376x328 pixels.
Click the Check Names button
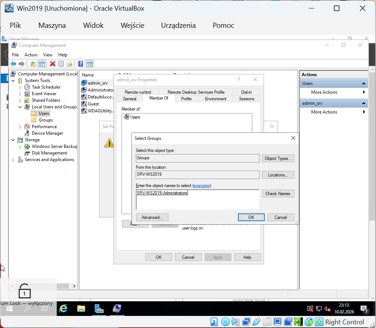click(x=278, y=194)
